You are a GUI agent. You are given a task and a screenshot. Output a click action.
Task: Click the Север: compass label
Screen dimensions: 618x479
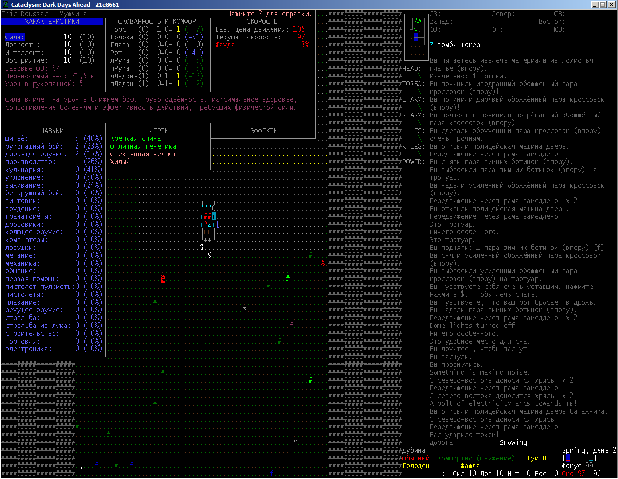pos(503,14)
